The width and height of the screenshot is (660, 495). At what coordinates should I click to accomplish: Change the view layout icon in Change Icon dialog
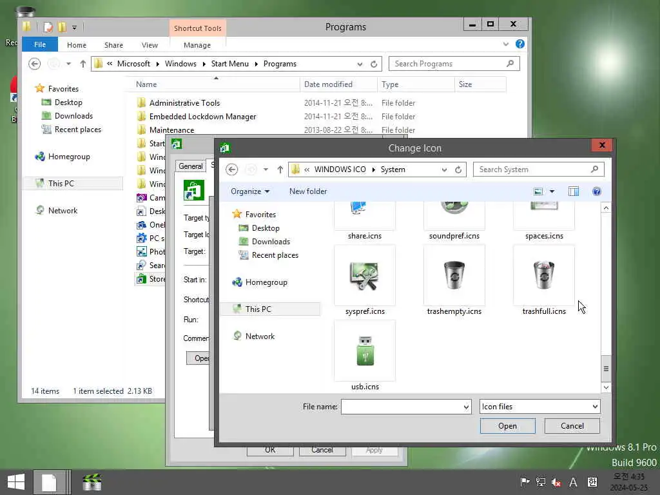click(538, 191)
